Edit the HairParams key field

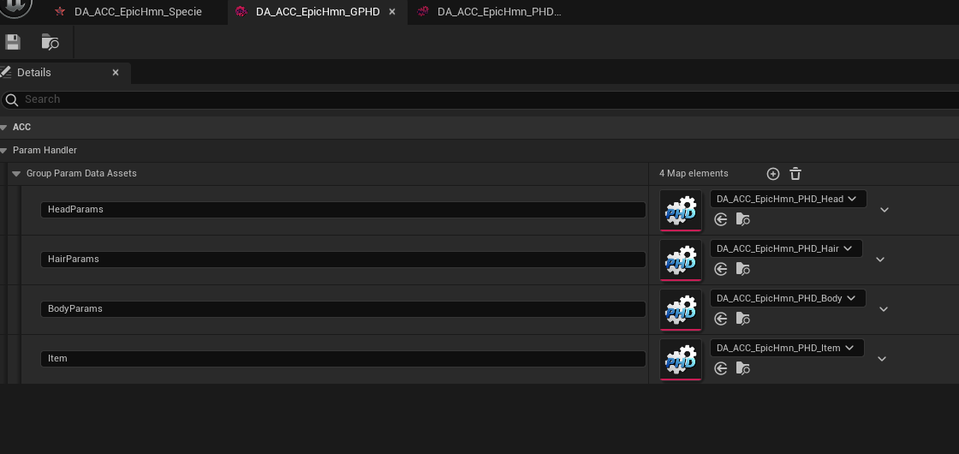343,260
